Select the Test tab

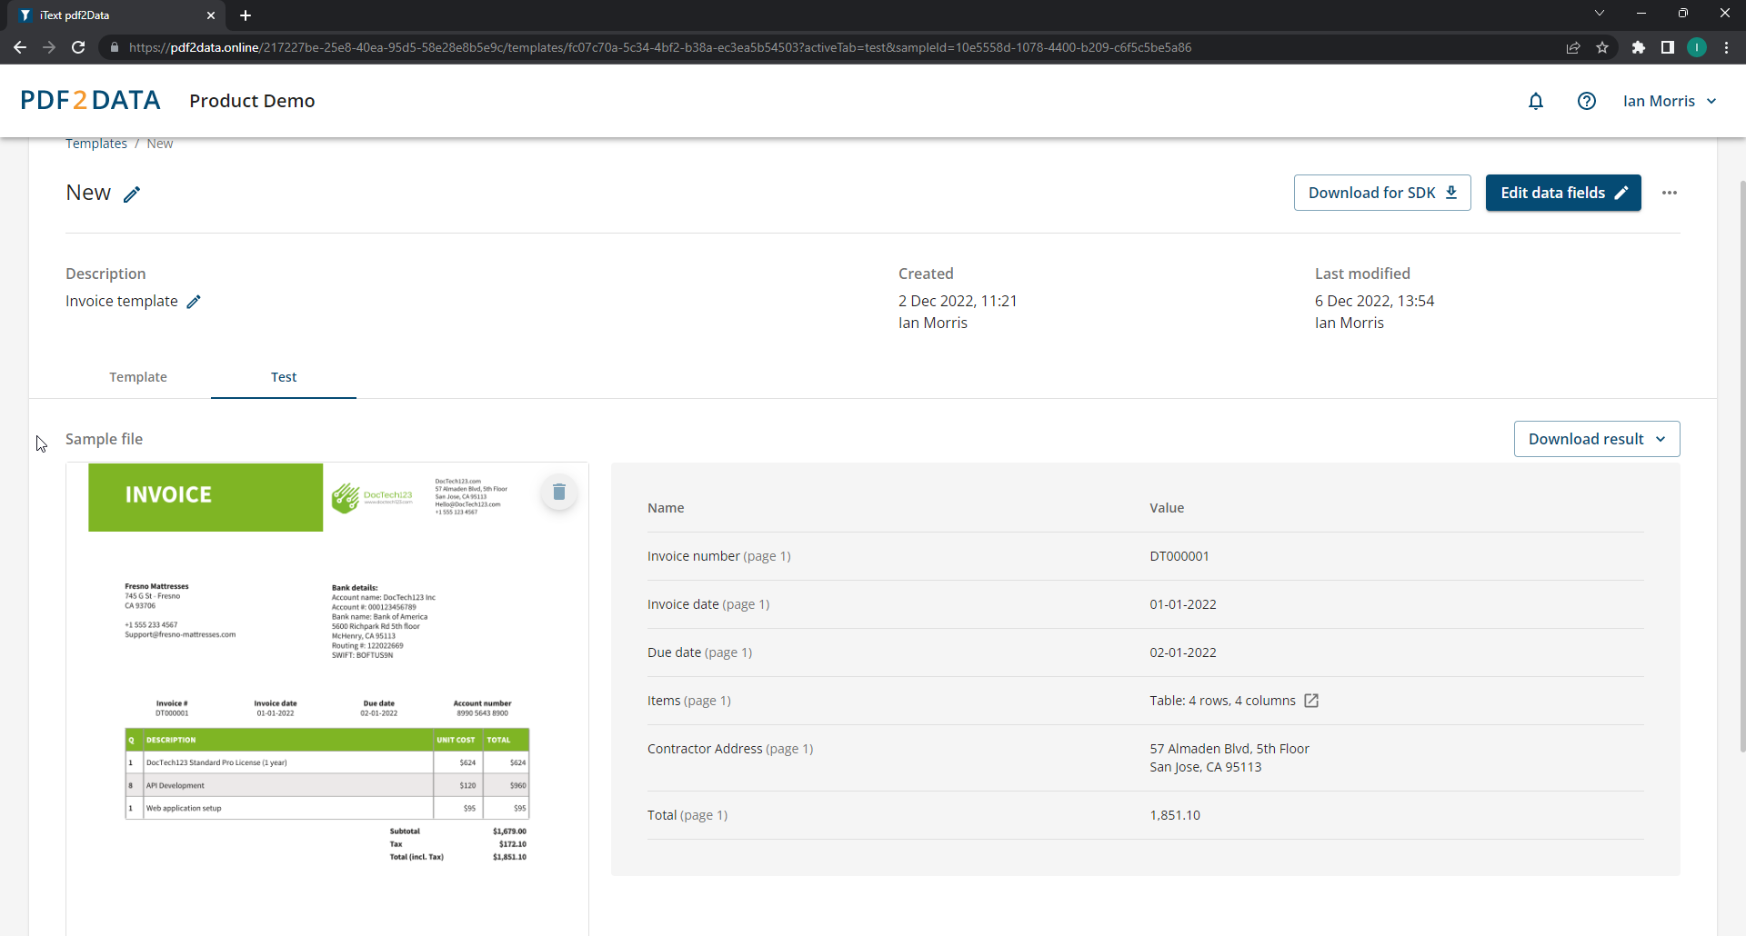tap(284, 377)
